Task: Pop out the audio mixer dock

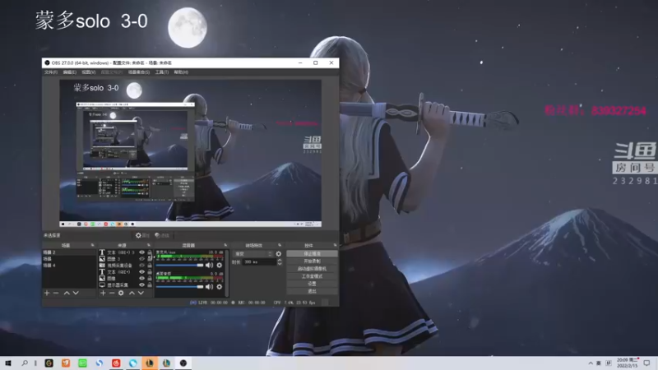Action: tap(225, 245)
